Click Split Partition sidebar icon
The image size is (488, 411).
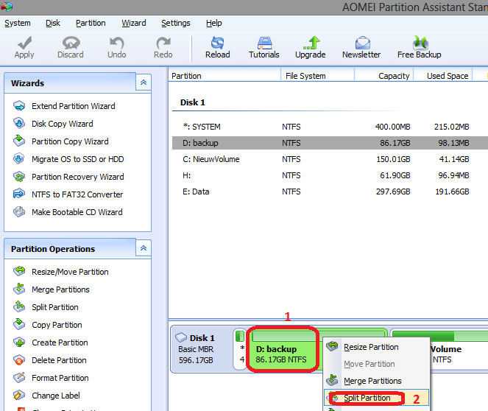[19, 307]
